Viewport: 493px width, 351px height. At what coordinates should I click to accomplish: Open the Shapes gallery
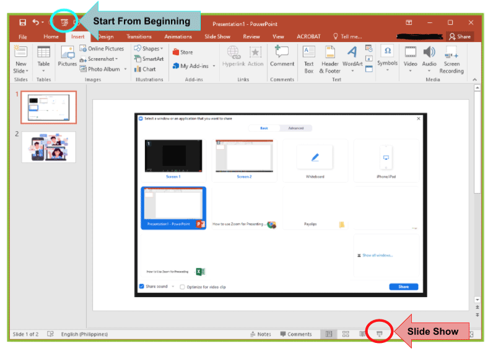tap(147, 49)
